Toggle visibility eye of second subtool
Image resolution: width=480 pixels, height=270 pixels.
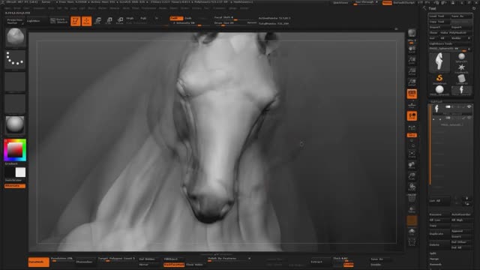pos(469,118)
